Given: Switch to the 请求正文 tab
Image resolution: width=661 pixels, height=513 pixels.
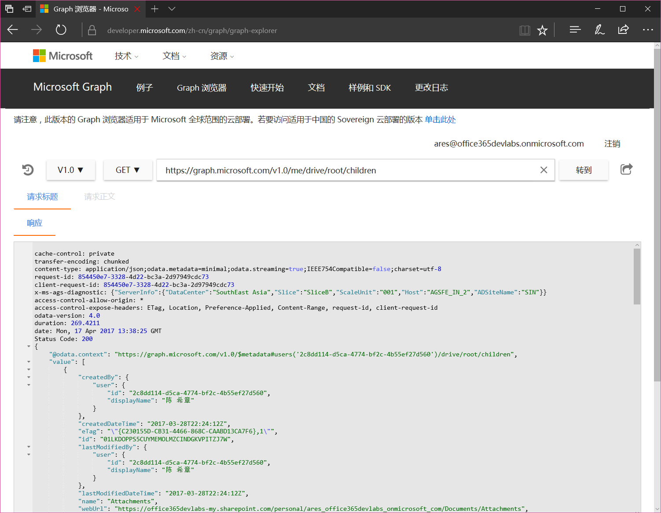Looking at the screenshot, I should [99, 197].
